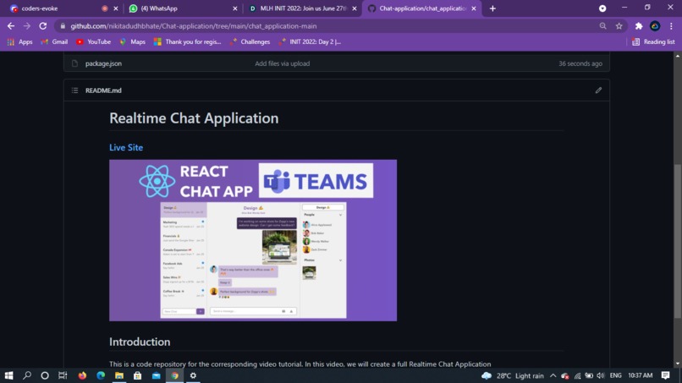
Task: Open the Gmail bookmark
Action: [54, 41]
